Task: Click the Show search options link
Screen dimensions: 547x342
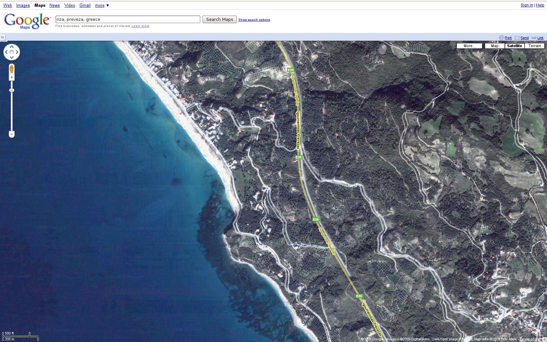Action: coord(254,20)
